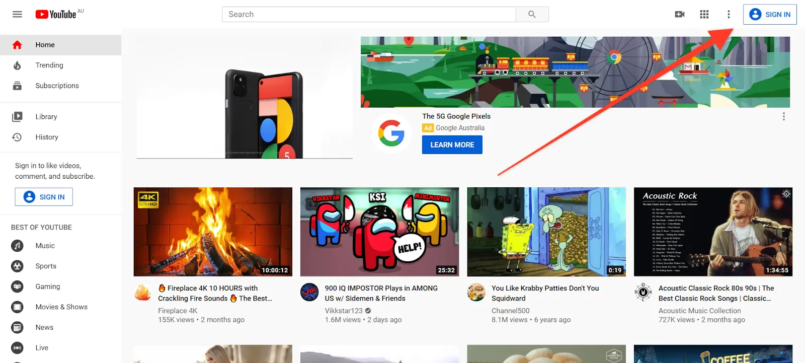Select Trending in the sidebar
This screenshot has width=805, height=363.
60,65
